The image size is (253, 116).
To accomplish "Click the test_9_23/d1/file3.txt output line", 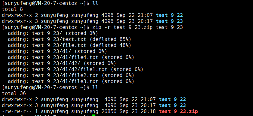I will coord(71,81).
